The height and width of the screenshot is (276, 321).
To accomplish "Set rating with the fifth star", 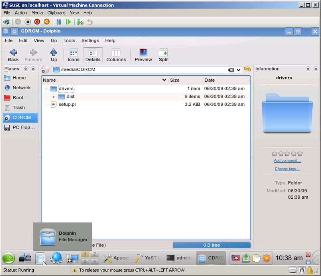I will click(x=300, y=153).
